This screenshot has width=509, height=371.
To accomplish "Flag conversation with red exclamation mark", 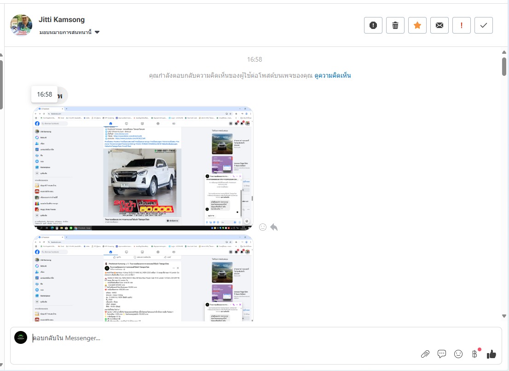I will (462, 25).
